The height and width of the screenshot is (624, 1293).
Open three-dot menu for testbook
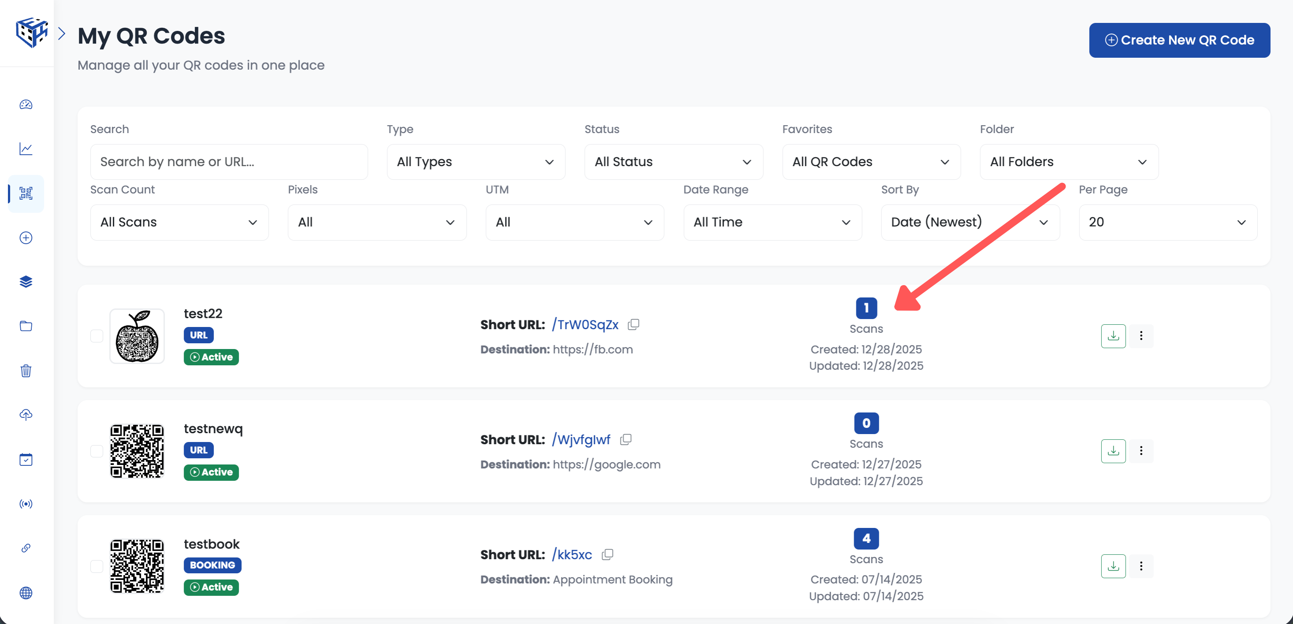(x=1141, y=566)
